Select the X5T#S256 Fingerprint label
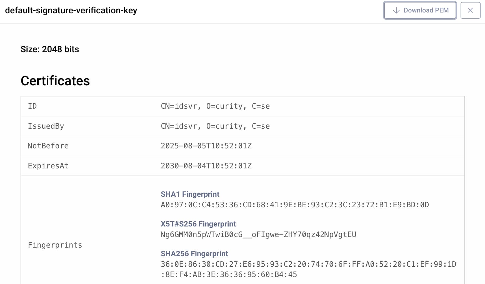The height and width of the screenshot is (284, 485). tap(198, 224)
